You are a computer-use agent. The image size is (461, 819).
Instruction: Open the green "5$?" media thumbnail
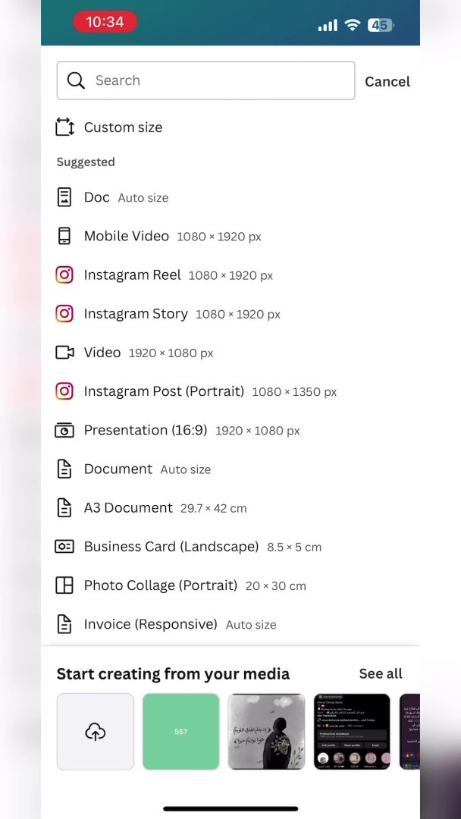180,732
